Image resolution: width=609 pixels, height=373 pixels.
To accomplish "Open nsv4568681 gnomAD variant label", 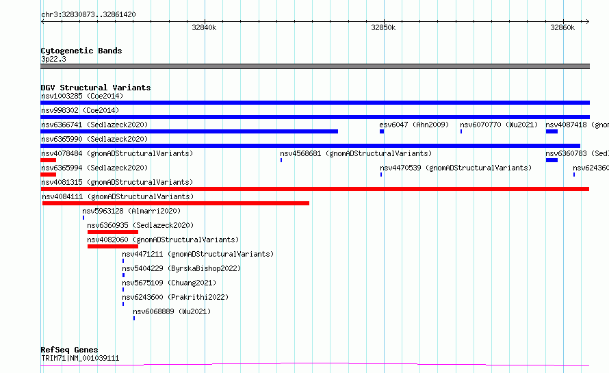I will pos(356,153).
